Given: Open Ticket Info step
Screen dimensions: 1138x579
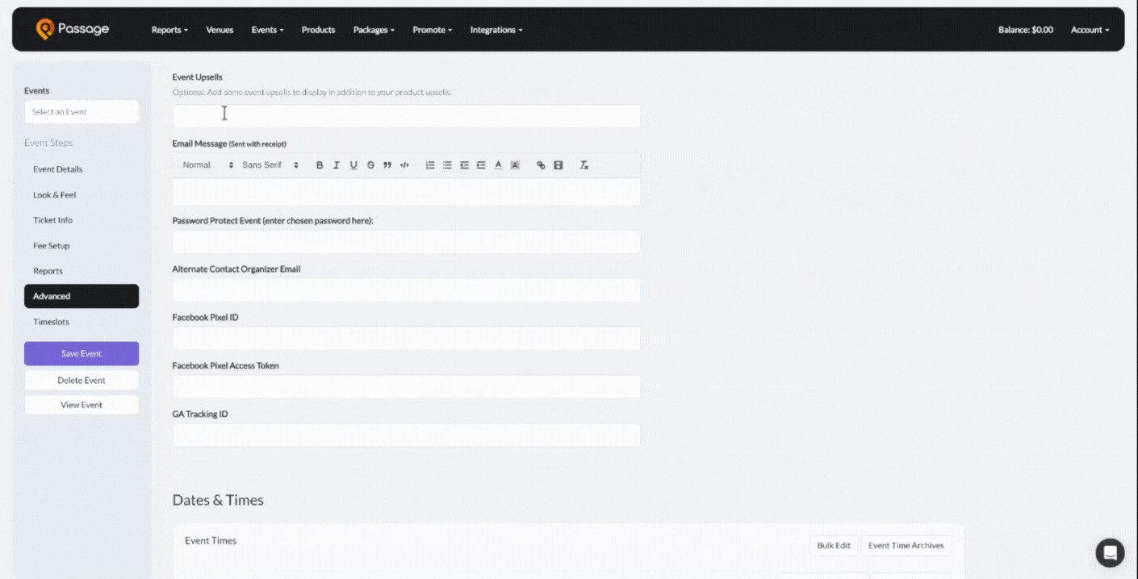Looking at the screenshot, I should (x=82, y=220).
